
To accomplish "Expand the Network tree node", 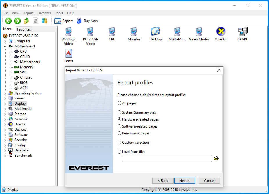I will 5,119.
